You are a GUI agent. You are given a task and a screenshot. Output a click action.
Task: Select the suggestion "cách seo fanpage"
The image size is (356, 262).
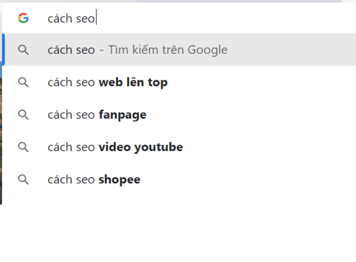coord(97,115)
